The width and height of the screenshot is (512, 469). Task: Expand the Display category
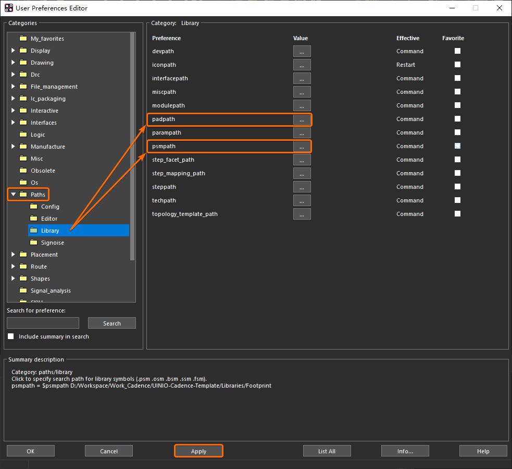tap(14, 51)
